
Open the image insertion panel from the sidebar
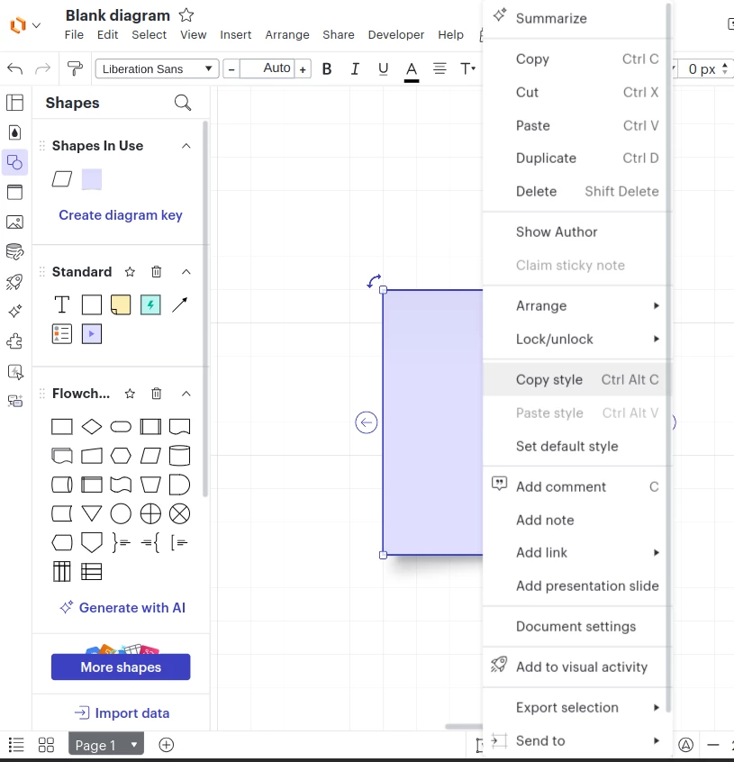pyautogui.click(x=14, y=222)
